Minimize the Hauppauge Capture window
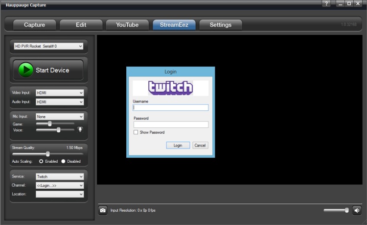 (340, 4)
